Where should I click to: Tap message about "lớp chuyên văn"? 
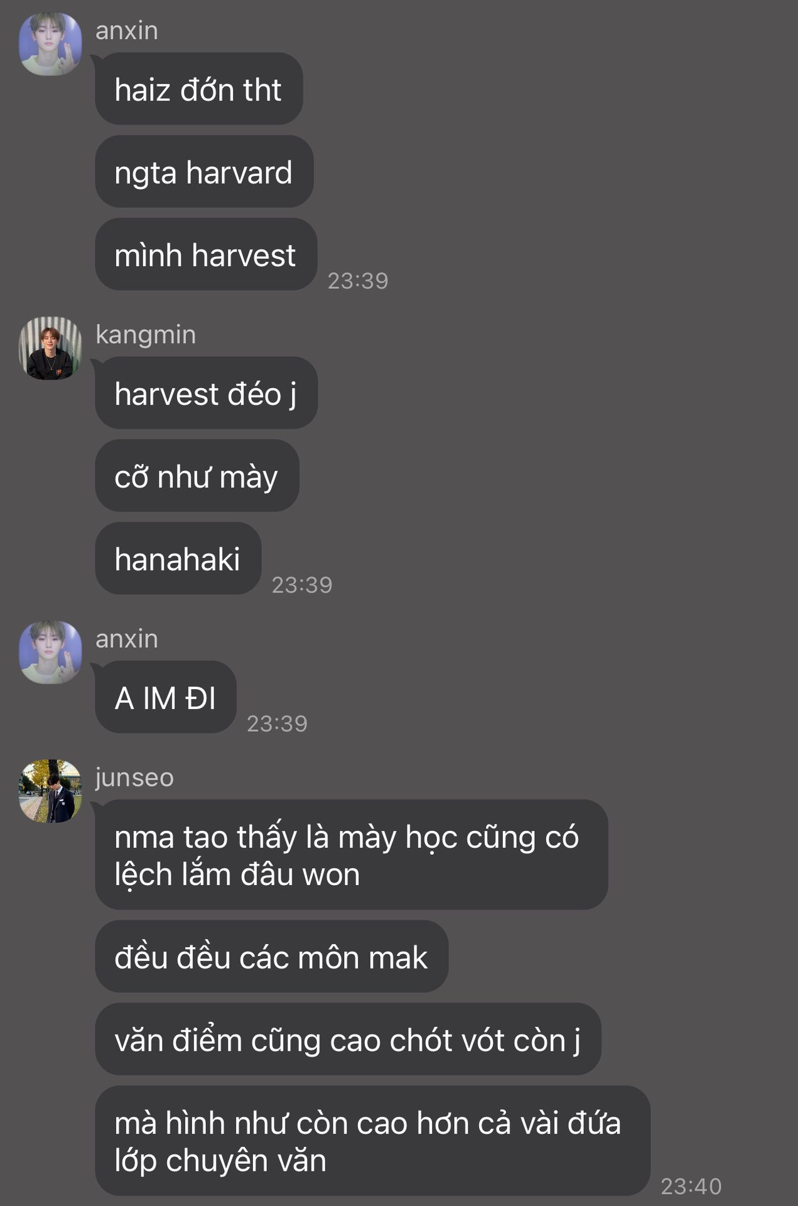pos(373,1141)
